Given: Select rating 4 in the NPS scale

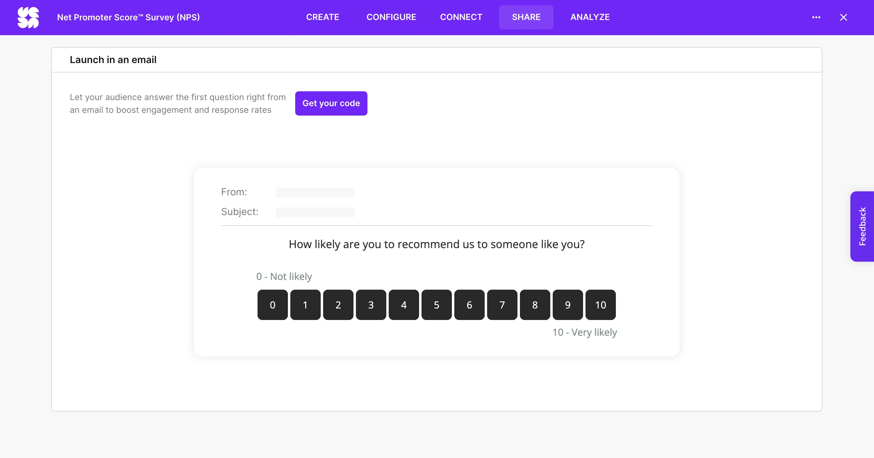Looking at the screenshot, I should (403, 305).
